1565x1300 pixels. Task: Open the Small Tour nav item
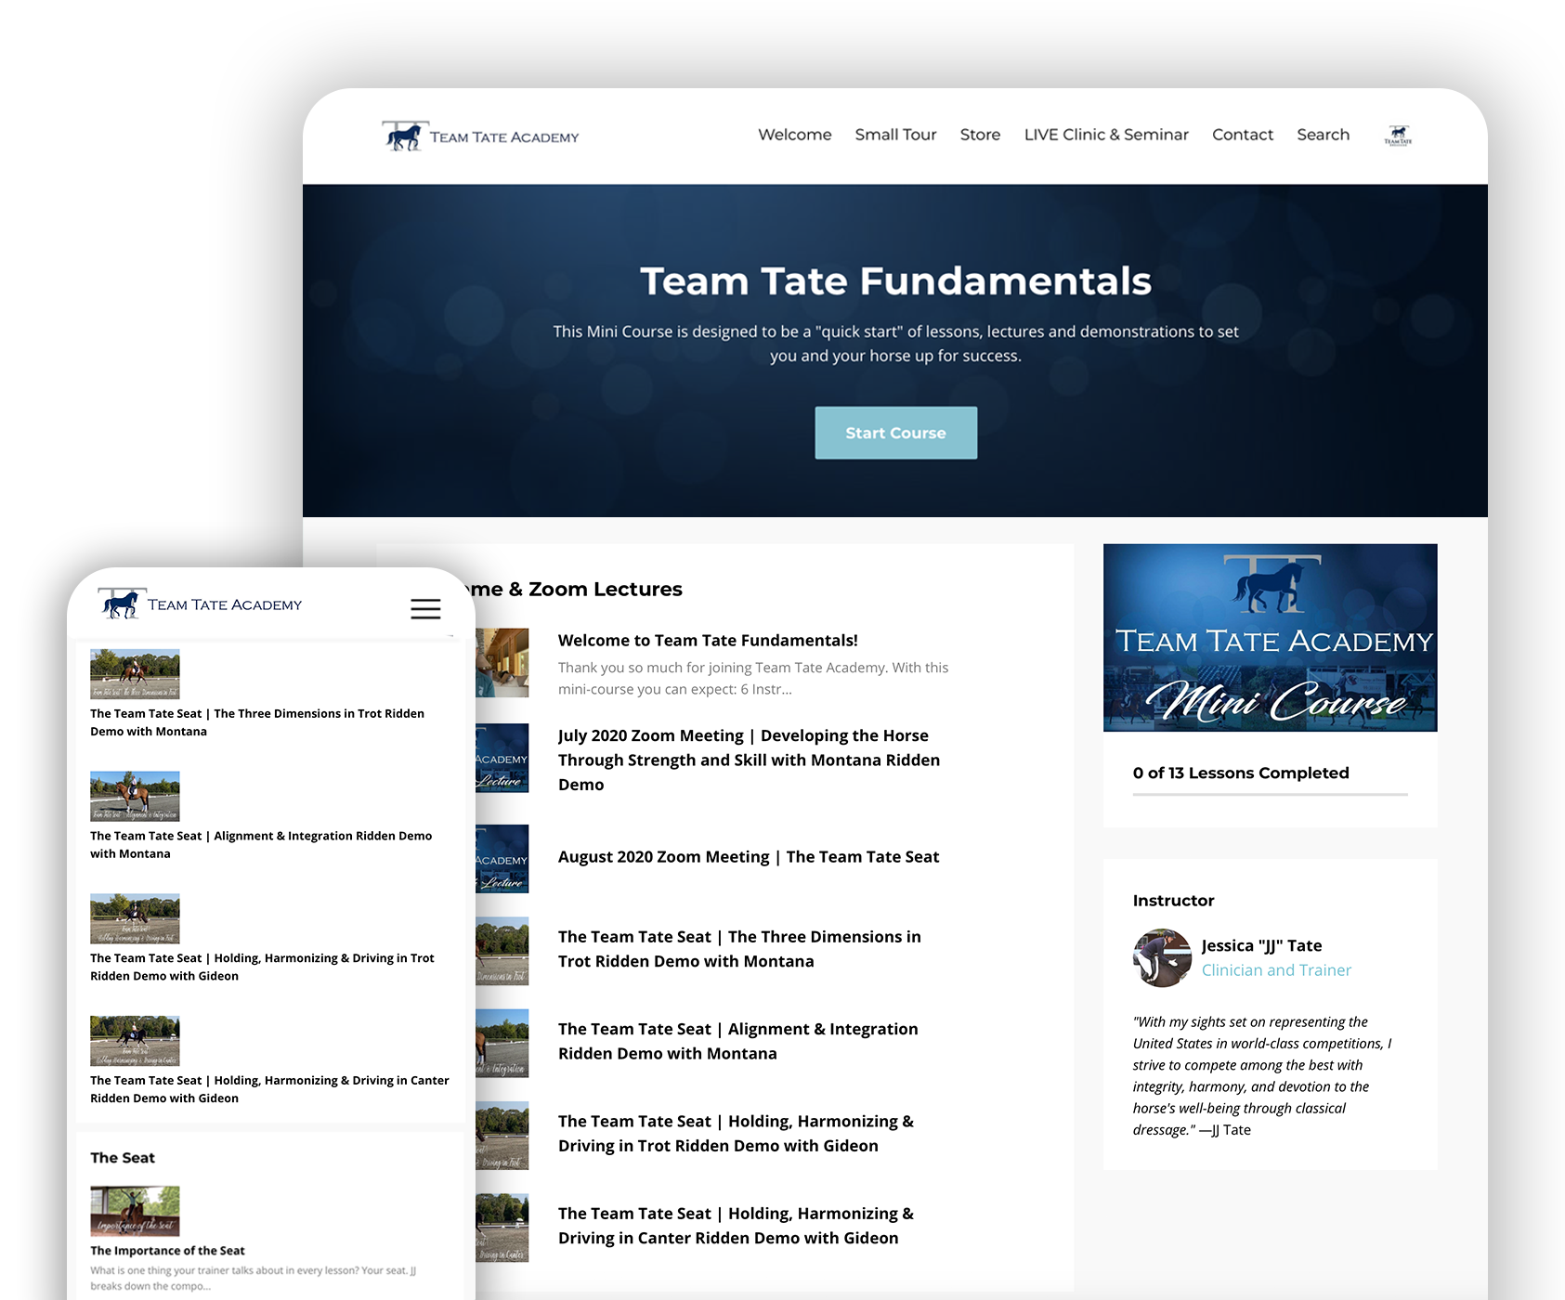pos(895,135)
